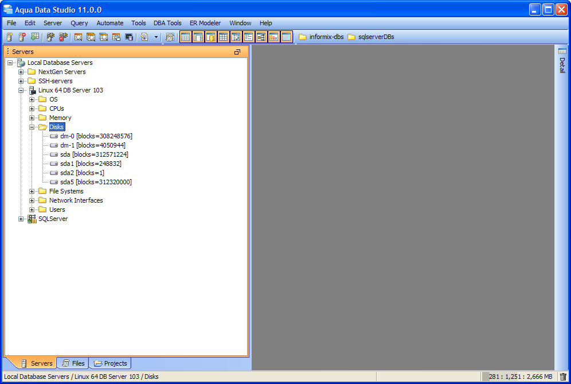Image resolution: width=571 pixels, height=384 pixels.
Task: Open the Query Analyzer magnifier window icon
Action: (x=79, y=37)
